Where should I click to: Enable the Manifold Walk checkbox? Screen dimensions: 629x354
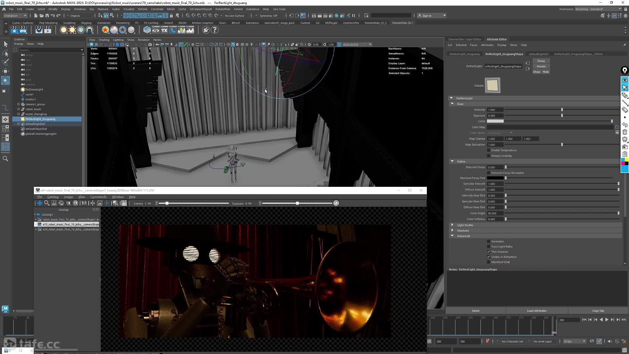coord(489,262)
